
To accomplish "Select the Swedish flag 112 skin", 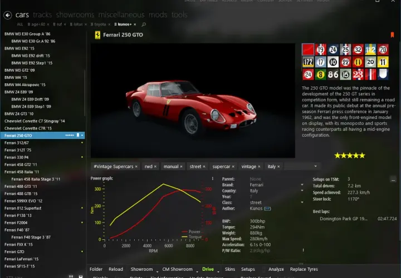I will 370,49.
